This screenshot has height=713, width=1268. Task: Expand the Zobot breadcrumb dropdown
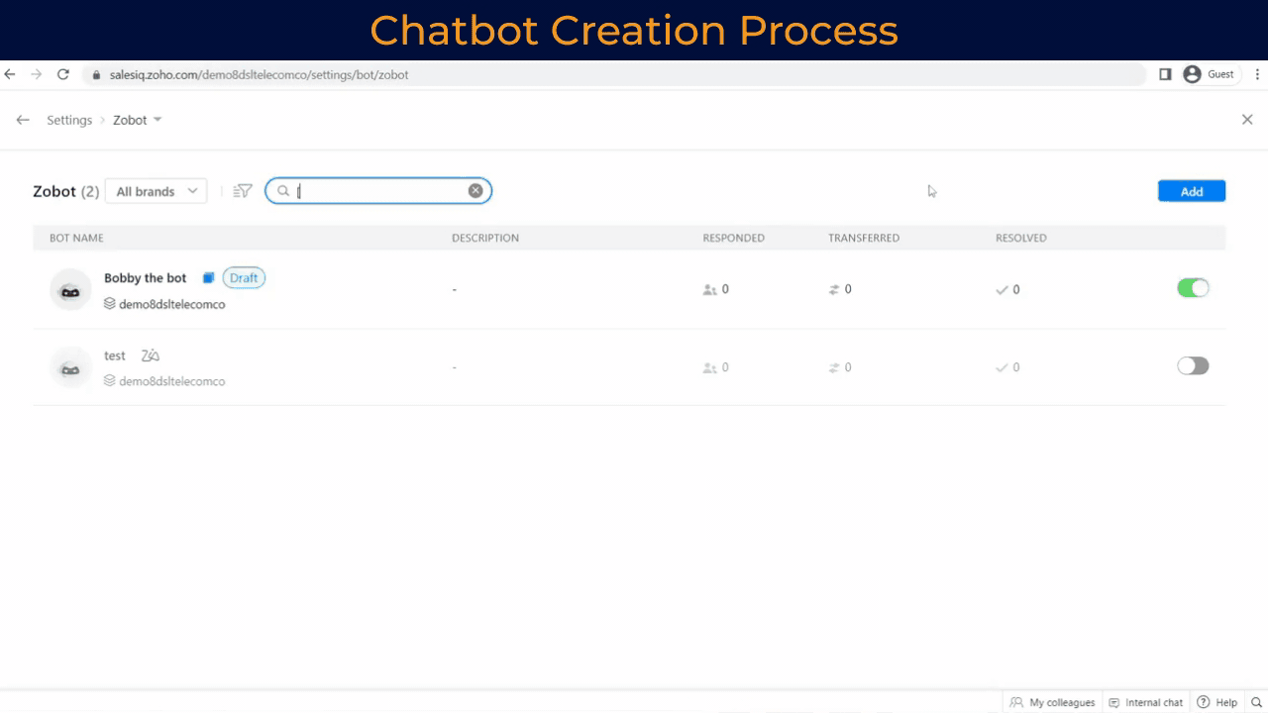click(158, 120)
